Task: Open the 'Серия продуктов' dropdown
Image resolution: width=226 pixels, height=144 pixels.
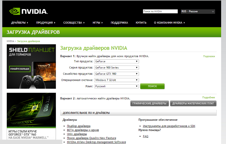Action: pyautogui.click(x=117, y=67)
